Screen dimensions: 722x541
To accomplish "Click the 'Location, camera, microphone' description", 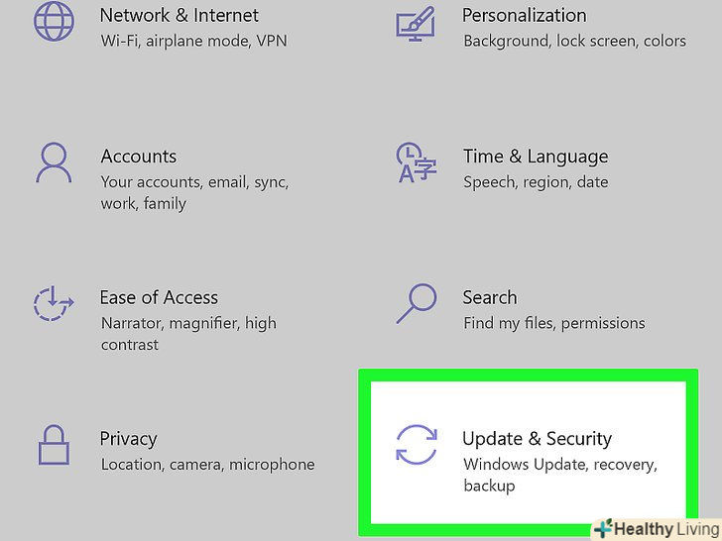I will pyautogui.click(x=207, y=464).
